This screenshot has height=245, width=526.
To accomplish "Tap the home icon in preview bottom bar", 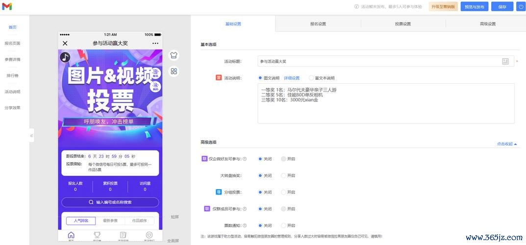I will (x=71, y=236).
